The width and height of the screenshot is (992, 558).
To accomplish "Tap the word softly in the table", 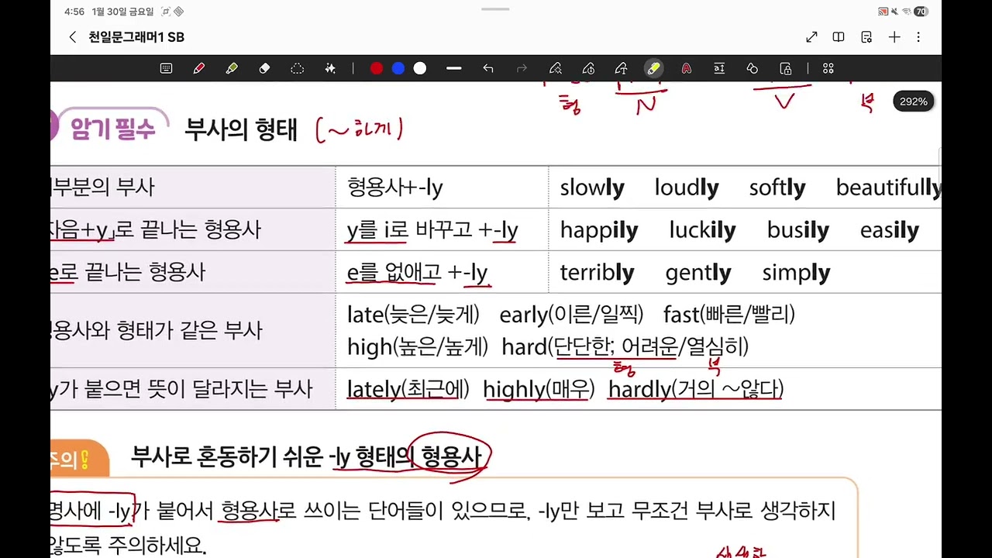I will click(x=777, y=188).
